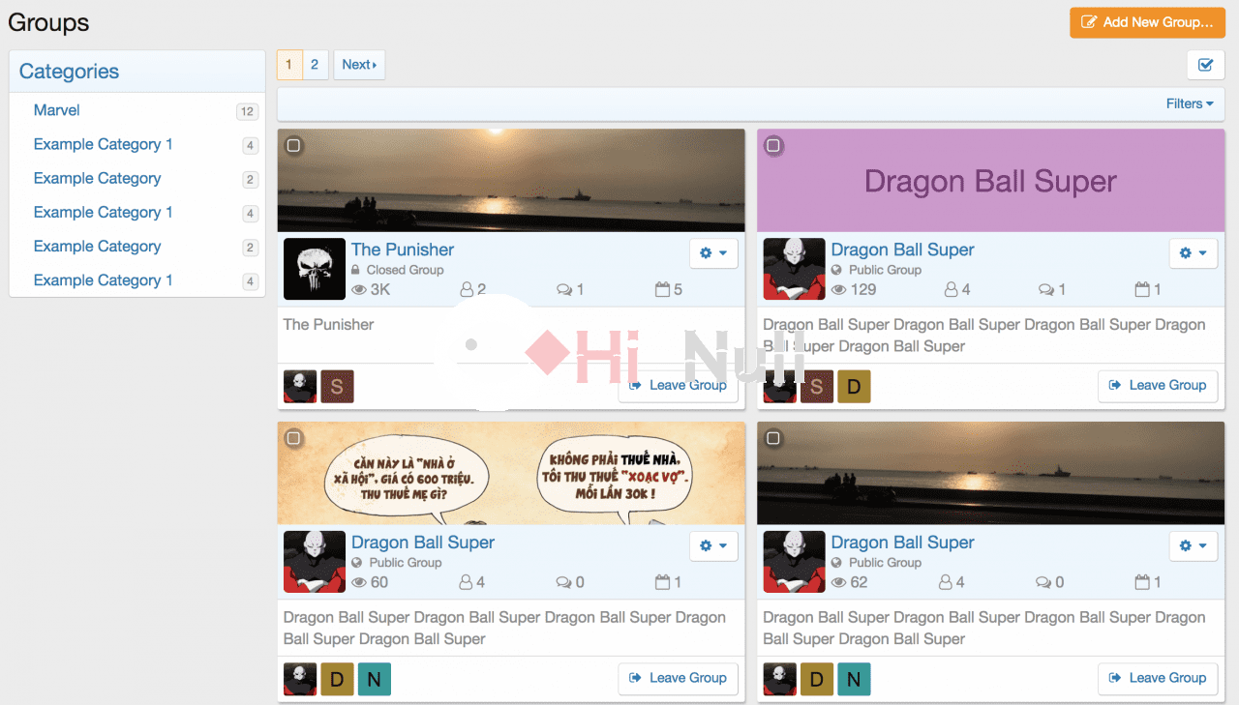The width and height of the screenshot is (1239, 705).
Task: Open gear dropdown on the 129-views group
Action: (x=1194, y=253)
